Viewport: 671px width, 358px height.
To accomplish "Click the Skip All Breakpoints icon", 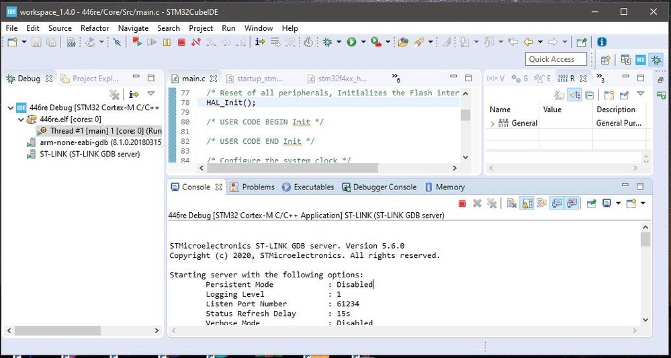I will point(117,42).
